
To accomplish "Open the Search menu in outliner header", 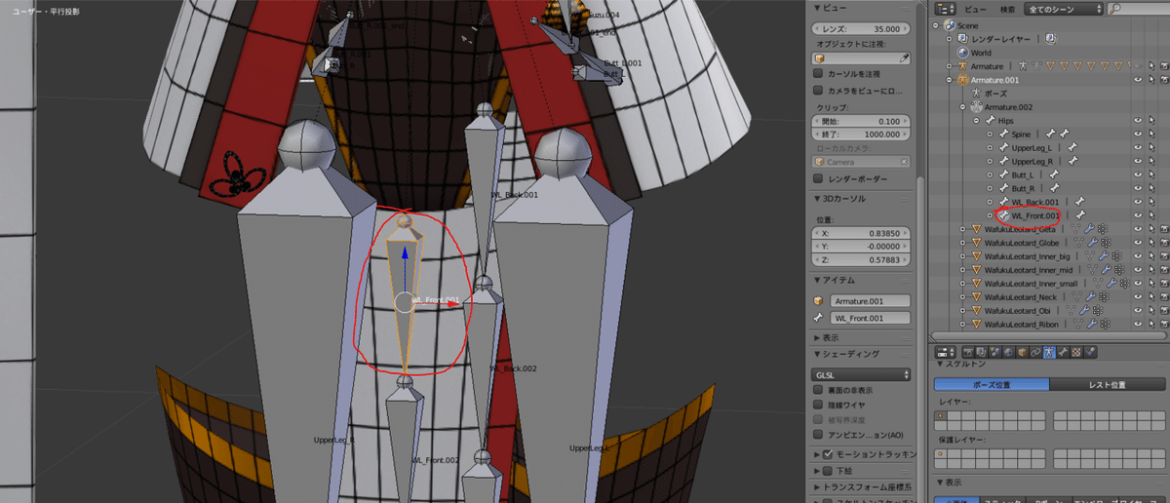I will click(1007, 9).
